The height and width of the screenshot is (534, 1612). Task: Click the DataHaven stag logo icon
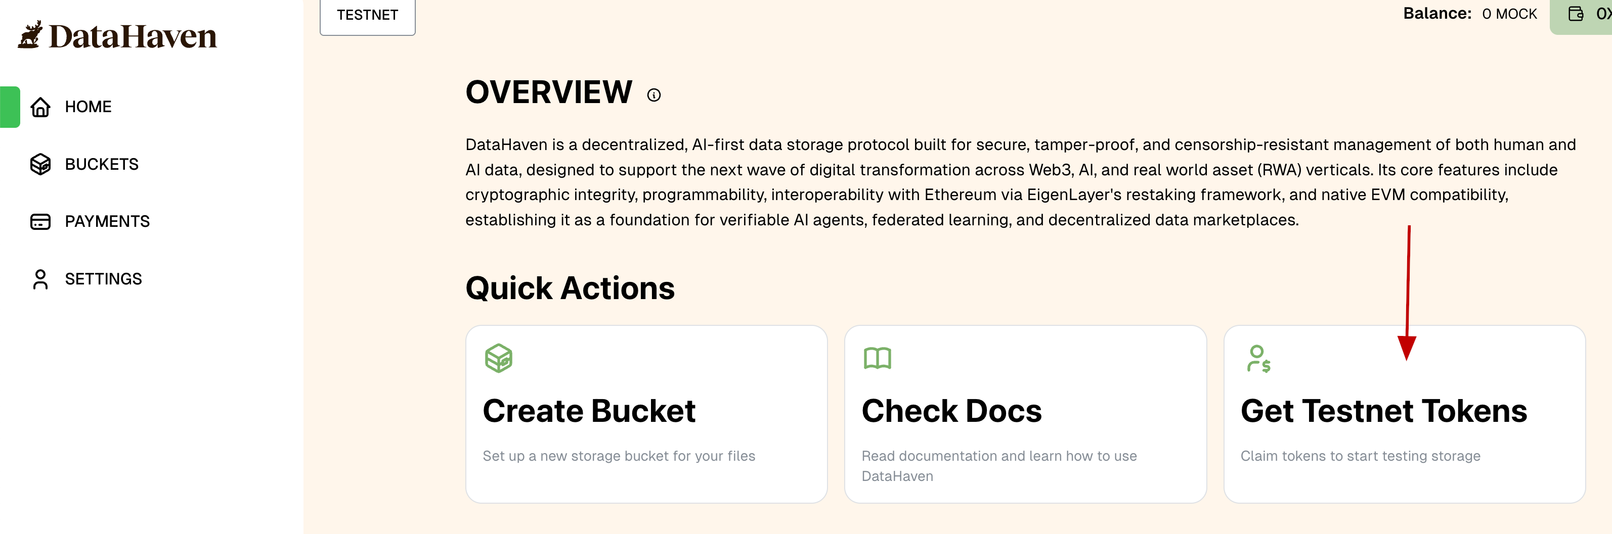pos(30,35)
